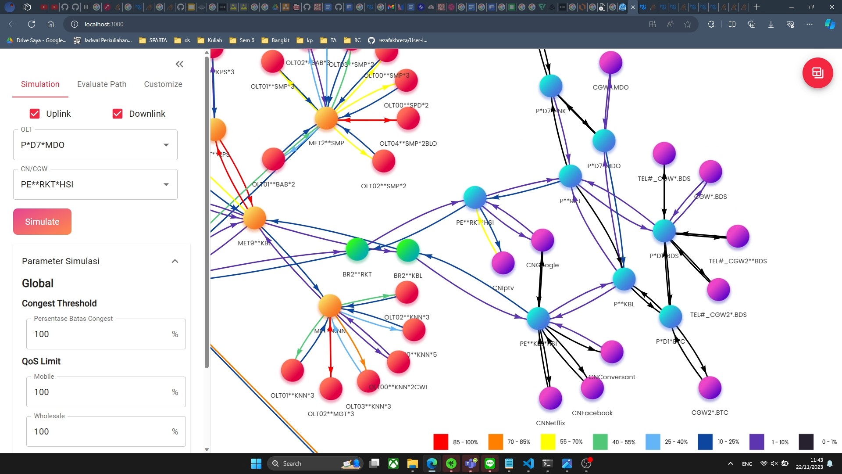Open Visual Studio Code from taskbar

point(528,463)
